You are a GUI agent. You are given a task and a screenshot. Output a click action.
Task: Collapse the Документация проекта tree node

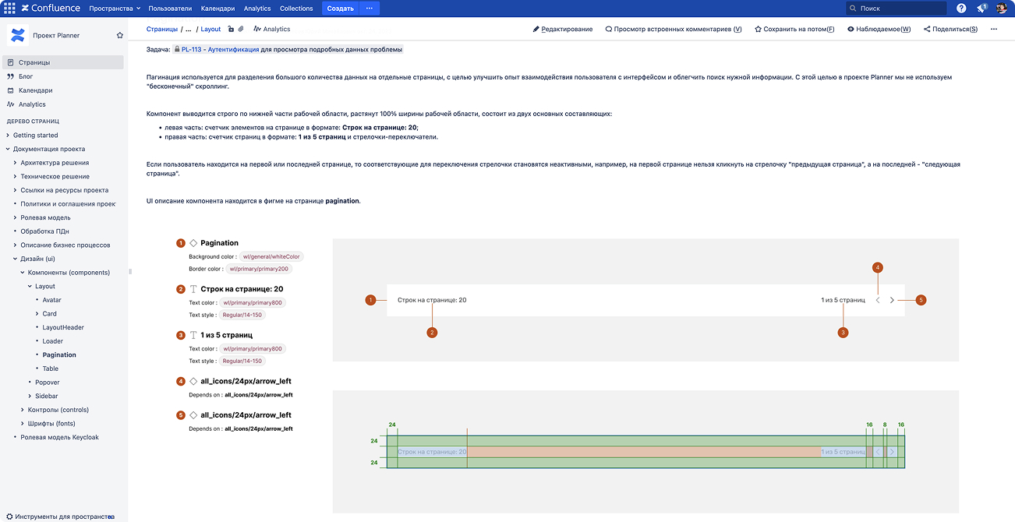8,149
